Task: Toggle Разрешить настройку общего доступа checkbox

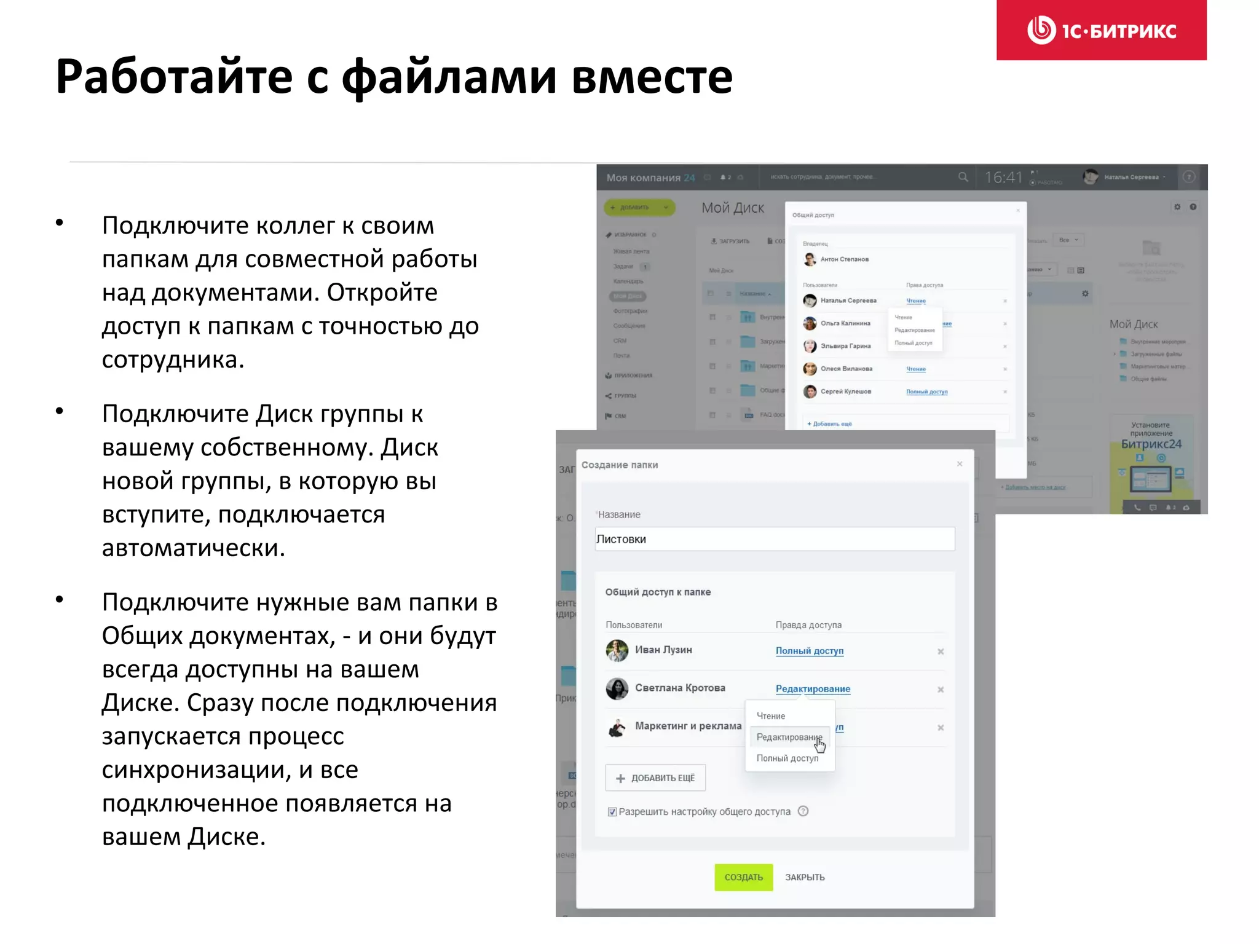Action: coord(612,812)
